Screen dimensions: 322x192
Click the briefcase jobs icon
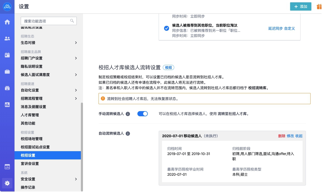7,72
